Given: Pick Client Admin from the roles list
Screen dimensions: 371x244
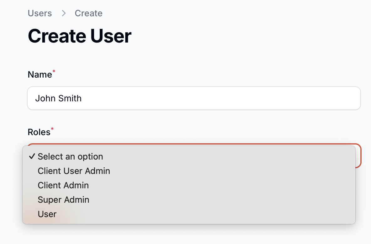Looking at the screenshot, I should (63, 185).
